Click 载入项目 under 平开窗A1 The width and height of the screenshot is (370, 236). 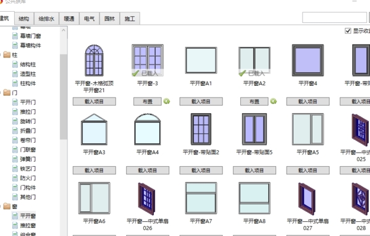201,101
